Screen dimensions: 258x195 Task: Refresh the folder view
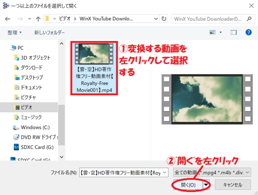164,19
